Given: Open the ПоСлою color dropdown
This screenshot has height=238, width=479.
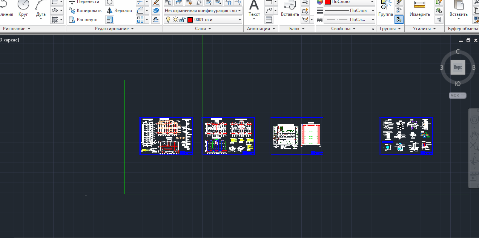Looking at the screenshot, I should (x=349, y=2).
